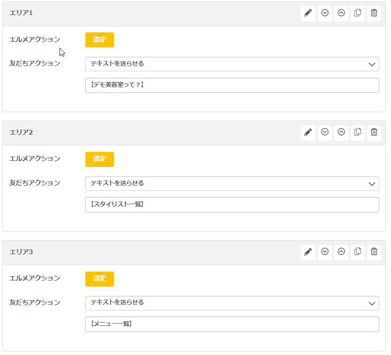Expand the テキストを送らせる dropdown in エリア2

click(x=232, y=183)
